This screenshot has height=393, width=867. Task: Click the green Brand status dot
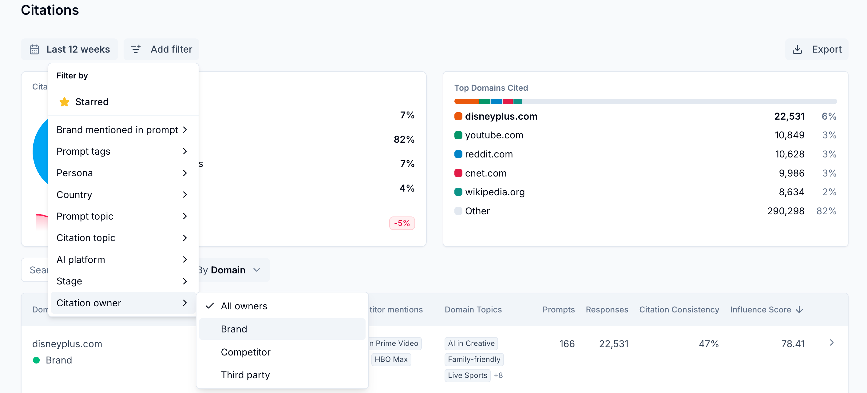coord(36,360)
